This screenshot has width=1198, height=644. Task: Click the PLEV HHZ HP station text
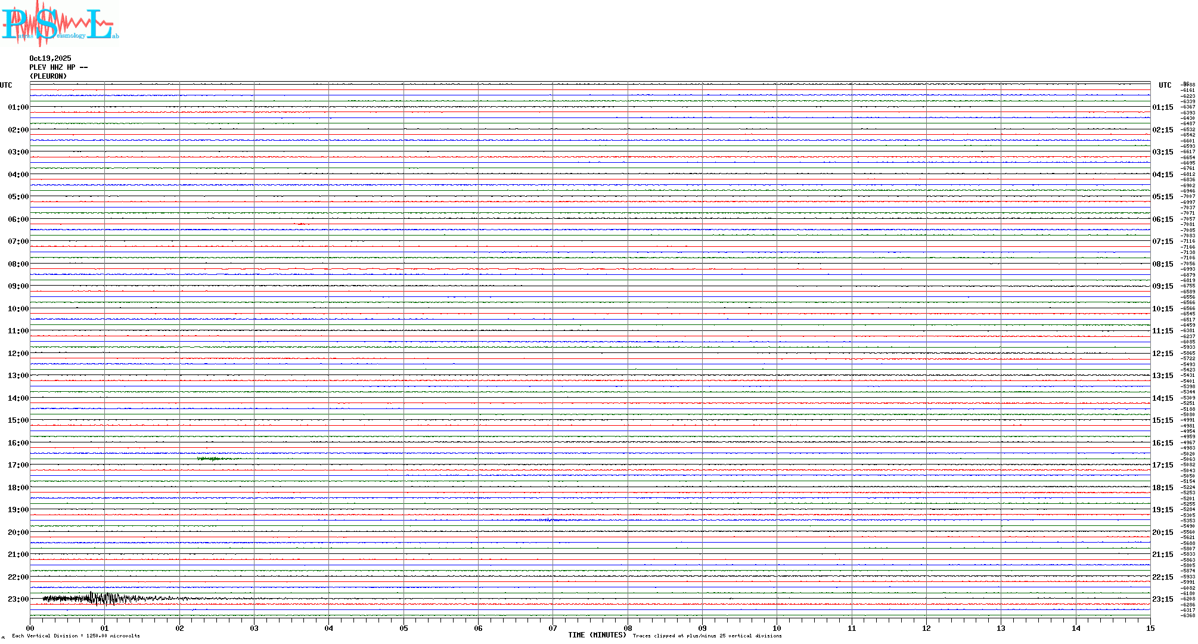click(58, 67)
